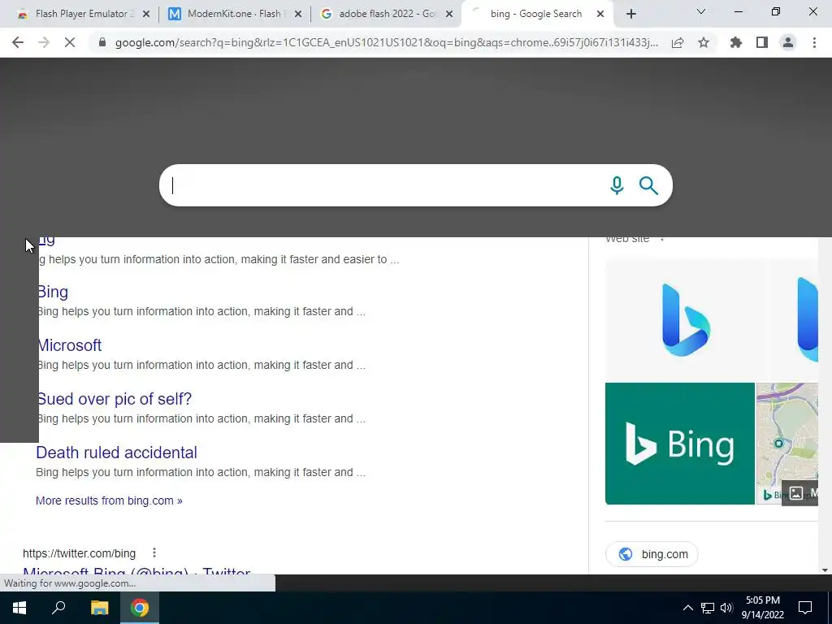
Task: Open Windows taskbar search
Action: point(58,608)
